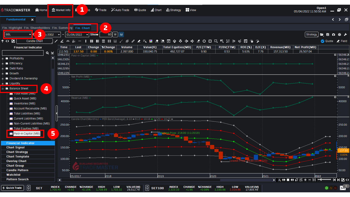Image resolution: width=350 pixels, height=197 pixels.
Task: Print the chart
Action: 339,34
